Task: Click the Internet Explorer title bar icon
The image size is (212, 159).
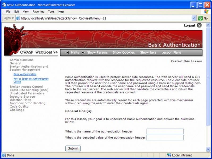Action: [x=4, y=5]
